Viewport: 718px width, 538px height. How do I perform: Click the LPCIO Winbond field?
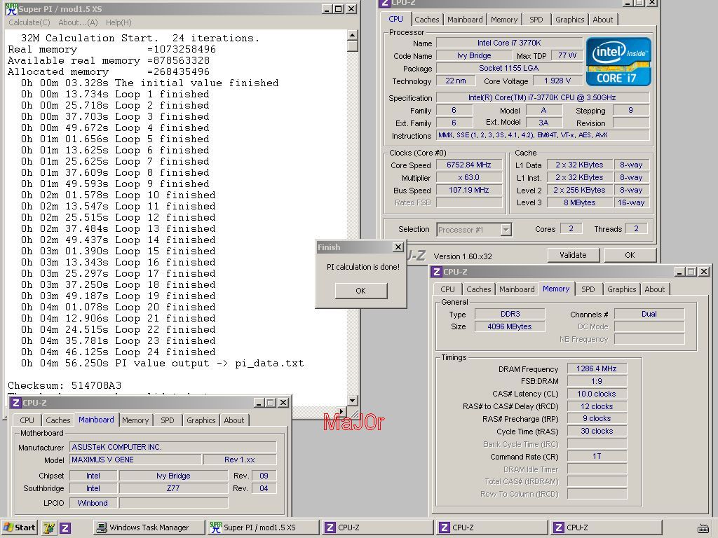tap(93, 503)
